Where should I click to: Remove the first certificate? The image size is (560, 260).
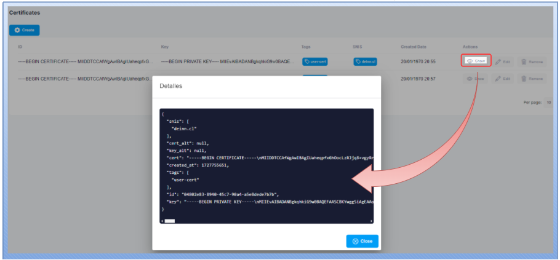531,61
